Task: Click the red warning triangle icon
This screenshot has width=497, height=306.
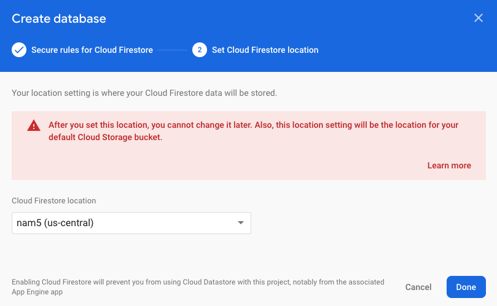Action: [x=34, y=125]
